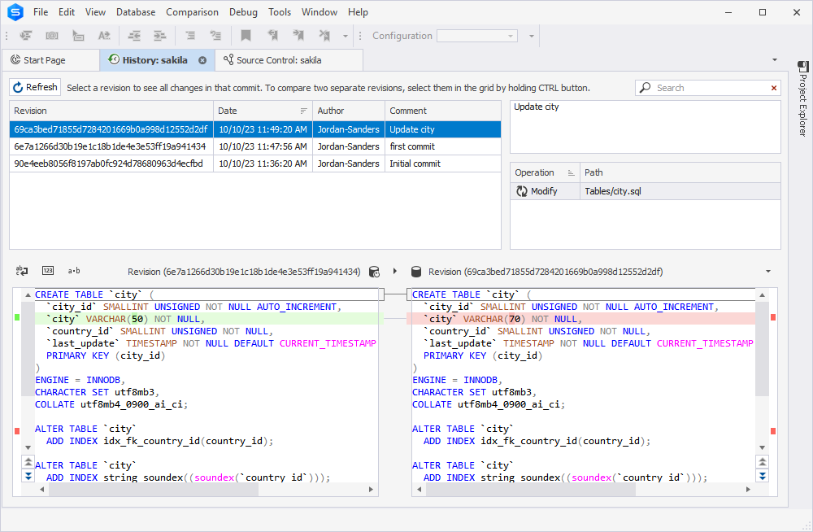Click left revision database history icon

point(374,272)
